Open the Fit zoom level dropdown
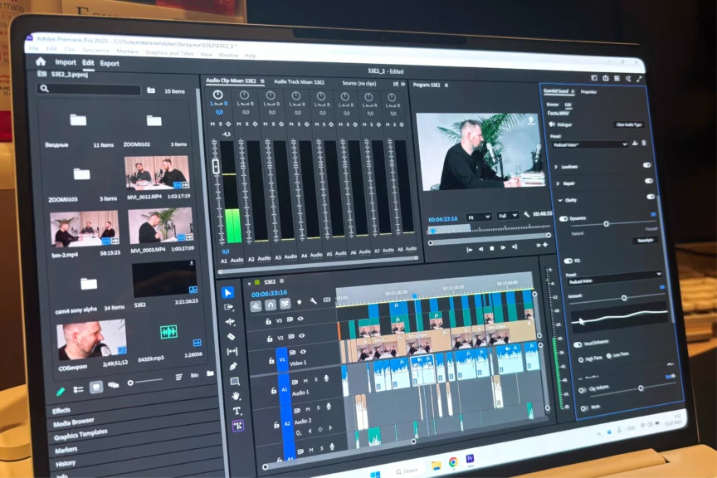This screenshot has width=717, height=478. [x=478, y=216]
